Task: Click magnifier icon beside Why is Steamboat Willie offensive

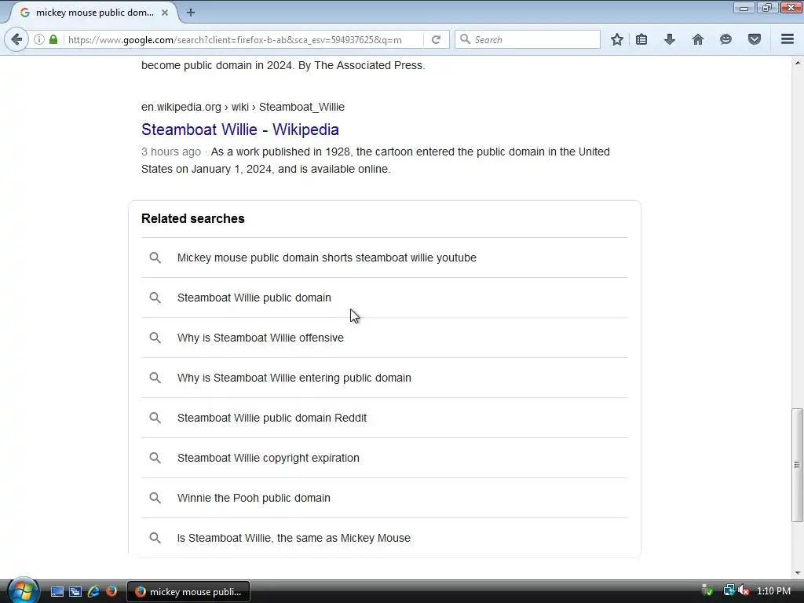Action: (155, 338)
